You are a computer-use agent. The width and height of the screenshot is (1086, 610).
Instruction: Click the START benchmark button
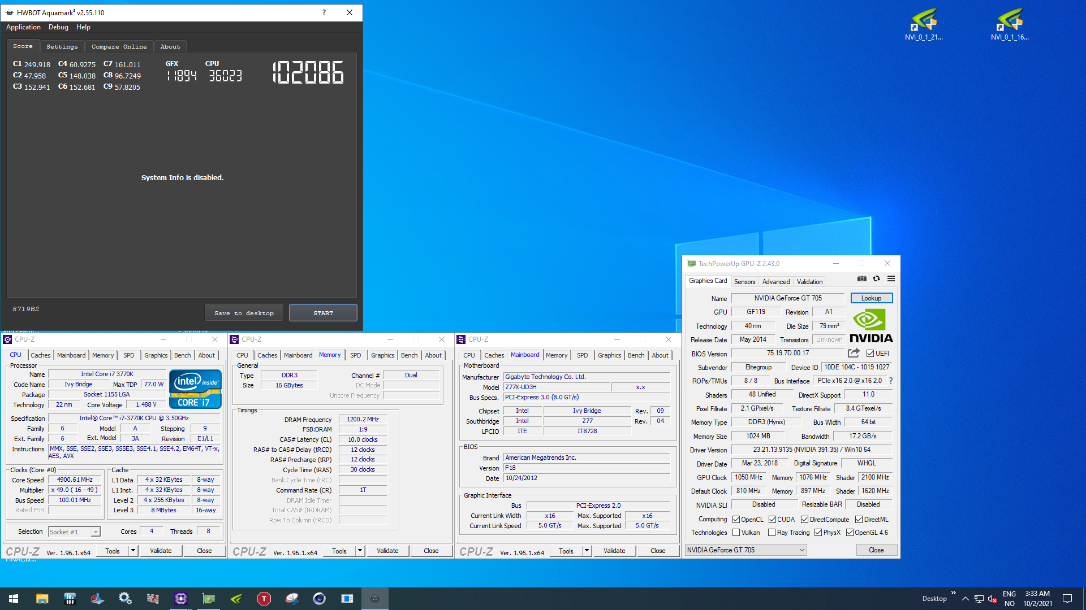click(x=323, y=313)
